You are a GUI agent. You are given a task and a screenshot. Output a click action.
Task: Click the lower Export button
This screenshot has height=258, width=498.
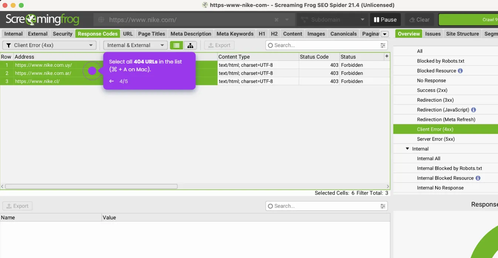pos(17,206)
